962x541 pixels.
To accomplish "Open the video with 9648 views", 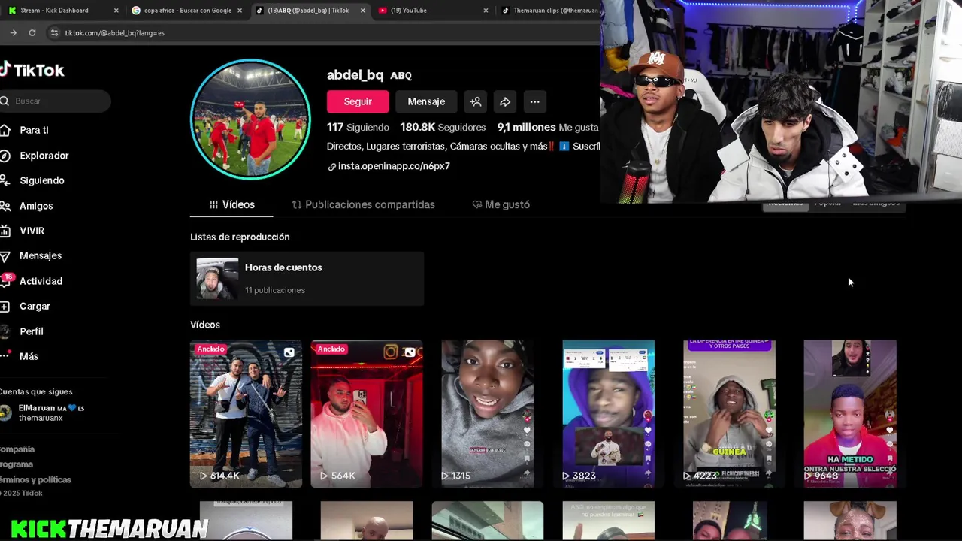I will coord(850,414).
